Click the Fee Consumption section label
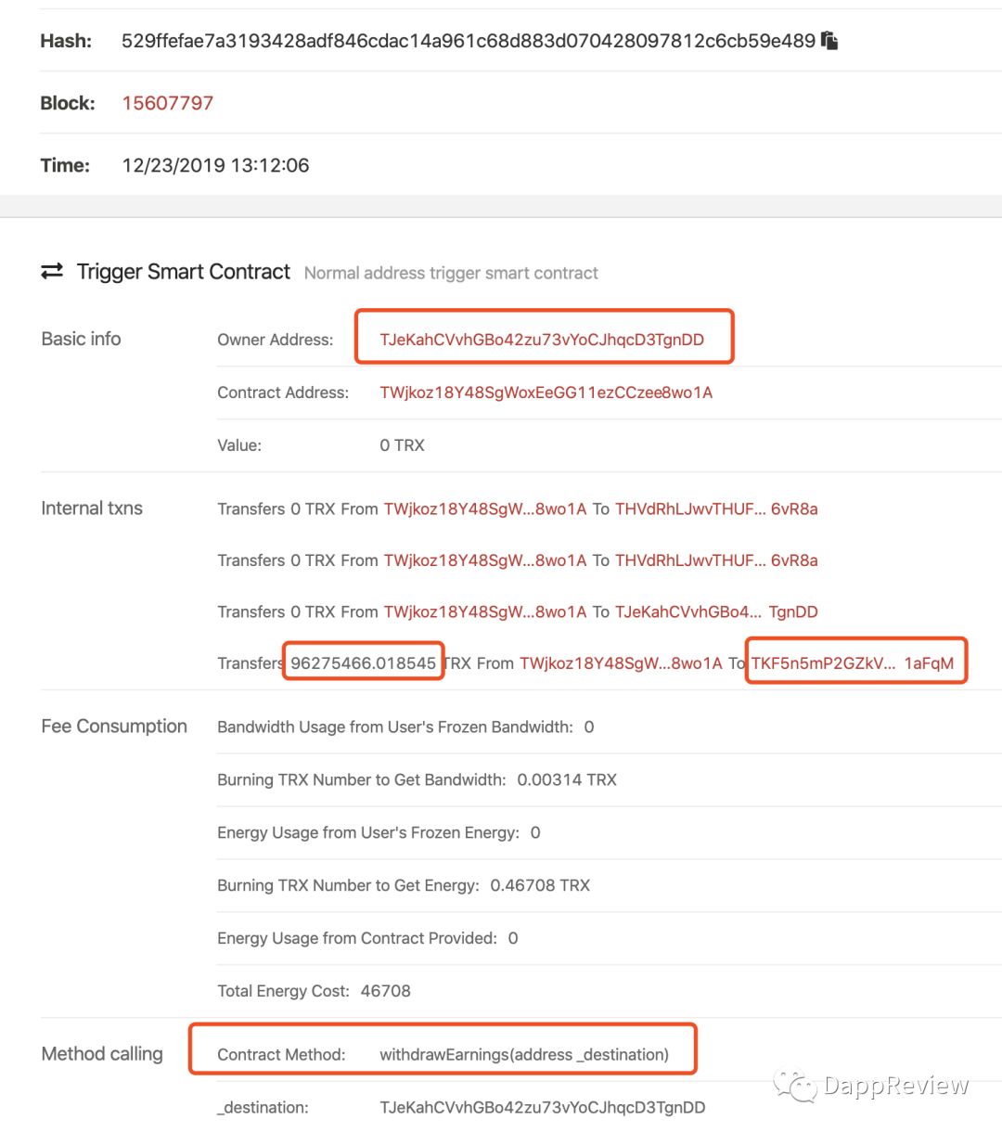The height and width of the screenshot is (1132, 1002). coord(114,727)
